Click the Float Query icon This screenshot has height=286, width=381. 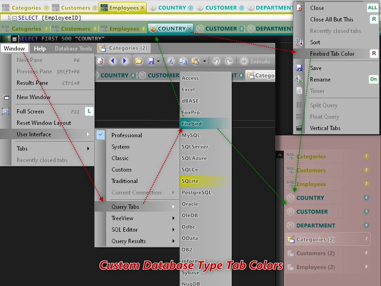pos(300,117)
